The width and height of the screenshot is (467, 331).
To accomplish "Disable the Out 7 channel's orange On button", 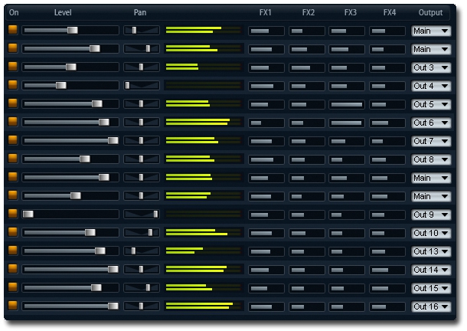I will coord(12,141).
